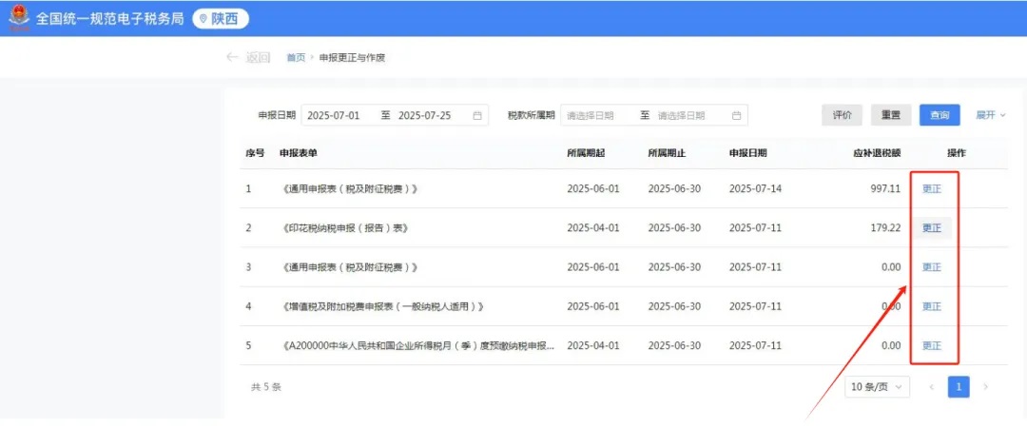This screenshot has width=1027, height=448.
Task: Click 更正 for 印花税纳税申报 row
Action: pyautogui.click(x=931, y=228)
